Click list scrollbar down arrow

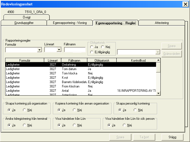(158, 93)
